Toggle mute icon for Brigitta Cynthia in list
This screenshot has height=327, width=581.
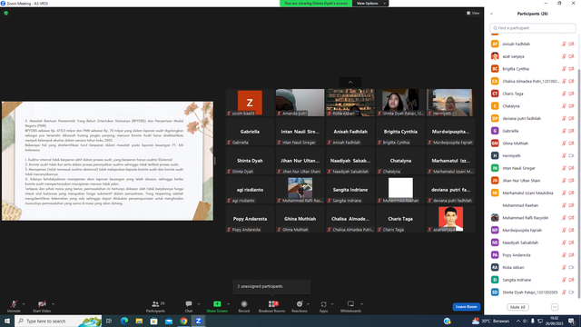564,69
